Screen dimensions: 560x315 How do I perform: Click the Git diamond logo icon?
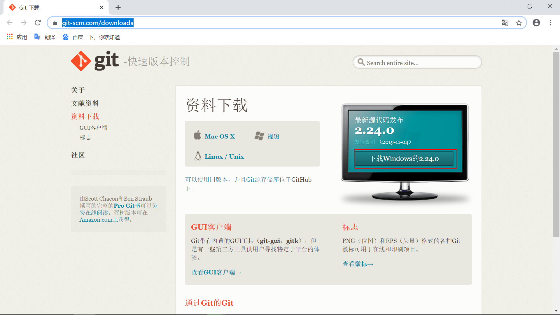click(81, 61)
